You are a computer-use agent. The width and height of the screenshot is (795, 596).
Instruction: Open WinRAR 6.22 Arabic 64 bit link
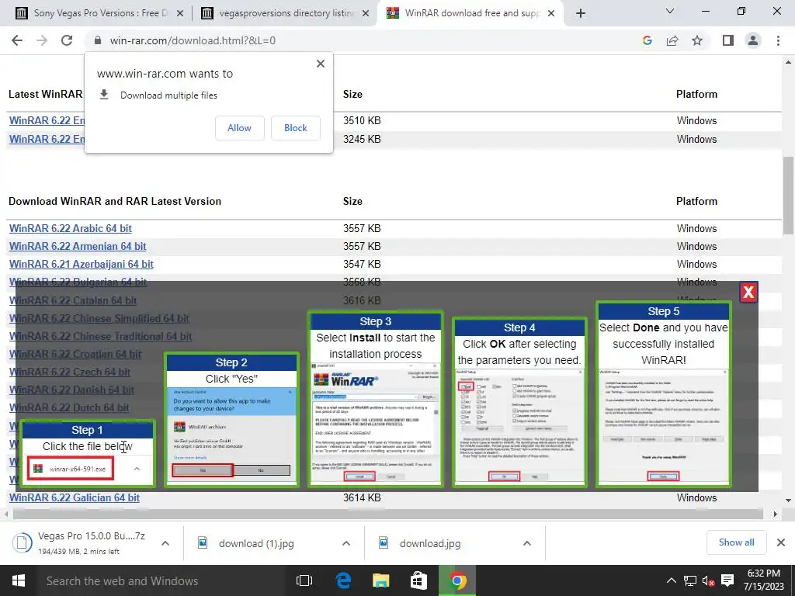[71, 229]
